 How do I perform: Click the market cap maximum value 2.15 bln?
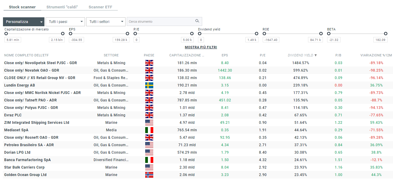[57, 40]
